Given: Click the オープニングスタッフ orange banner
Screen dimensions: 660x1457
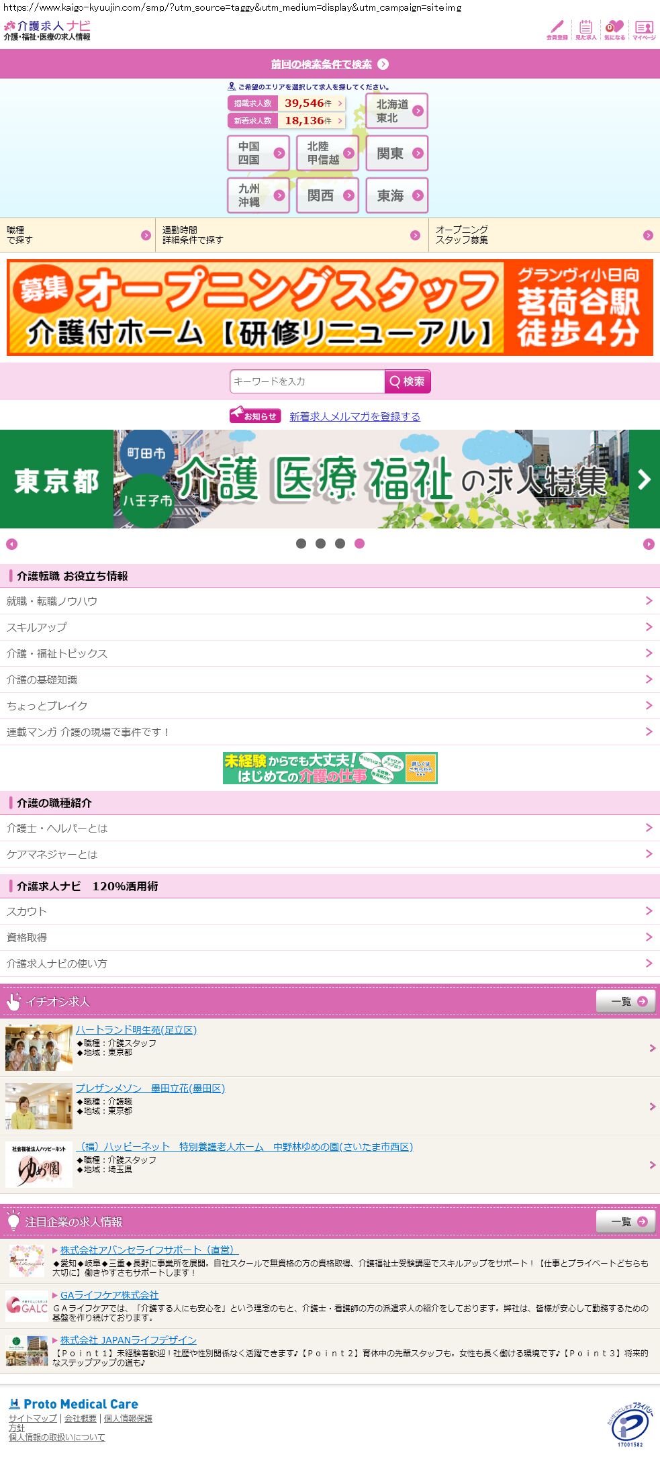Looking at the screenshot, I should [330, 308].
